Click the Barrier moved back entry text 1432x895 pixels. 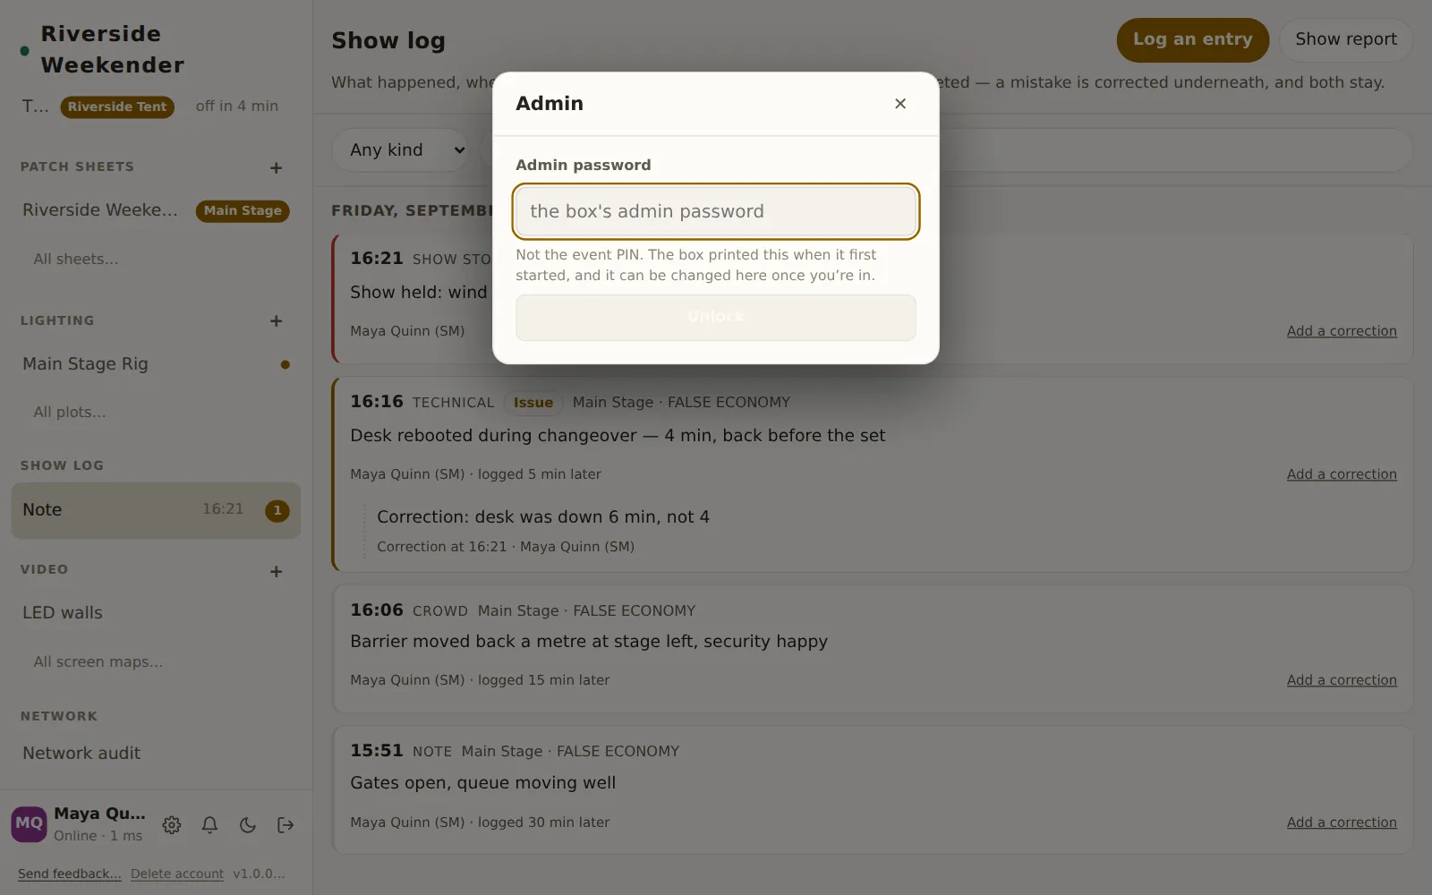(x=589, y=642)
